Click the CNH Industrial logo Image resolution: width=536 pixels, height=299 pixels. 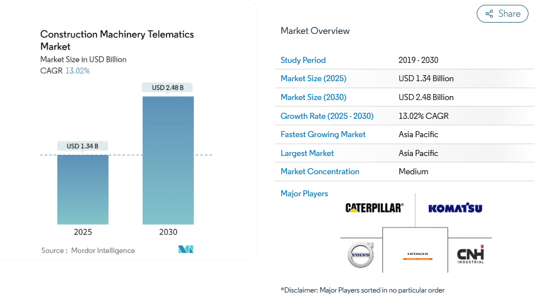coord(470,255)
